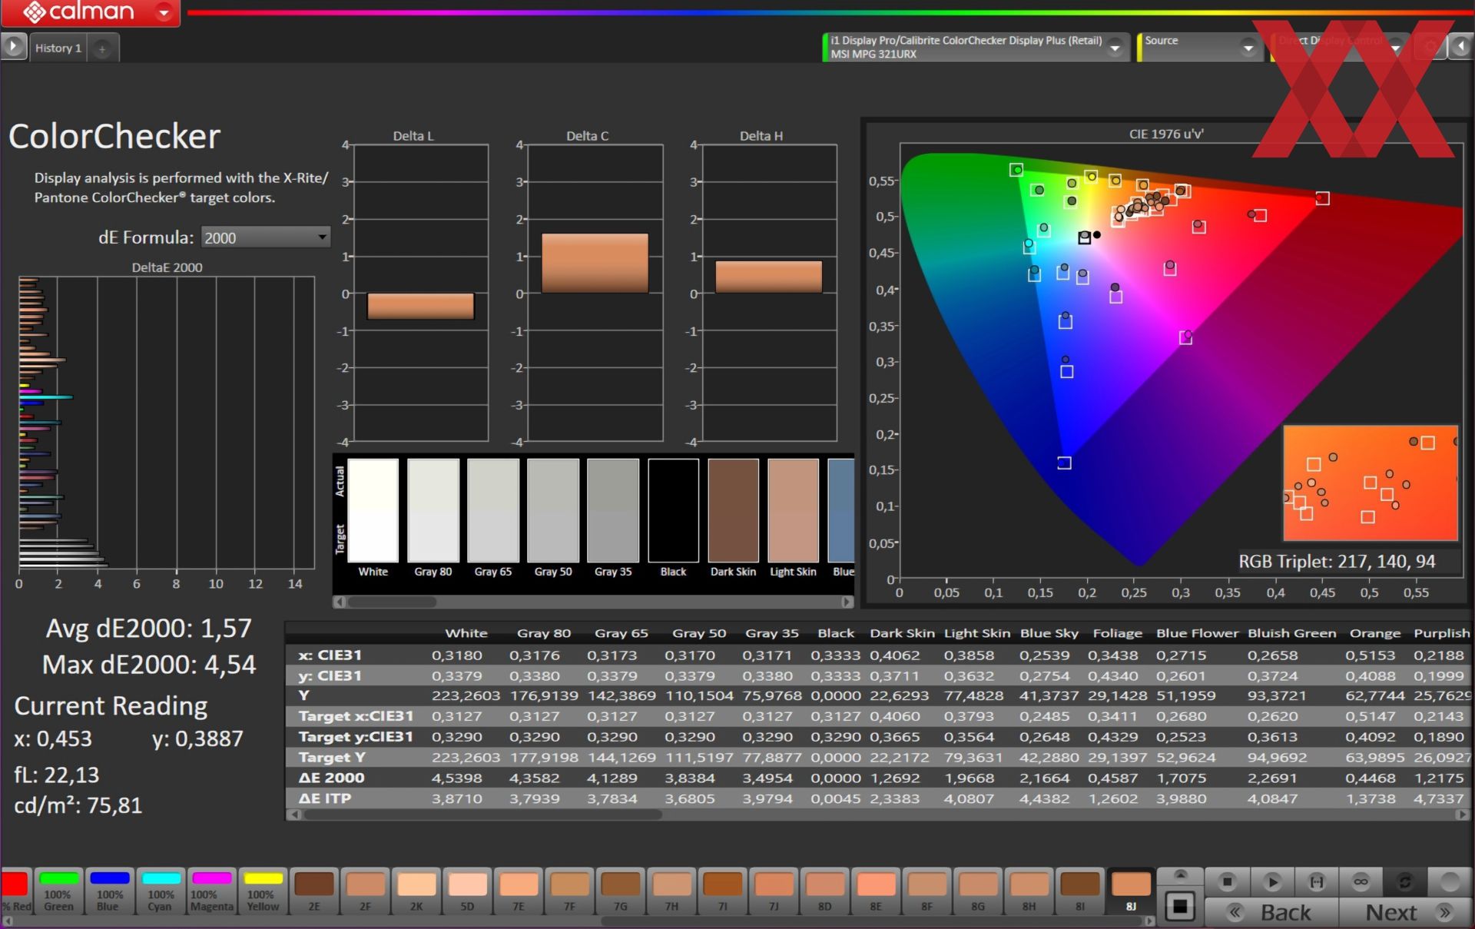Viewport: 1475px width, 929px height.
Task: Select the 7F skin tone patch
Action: [x=569, y=891]
